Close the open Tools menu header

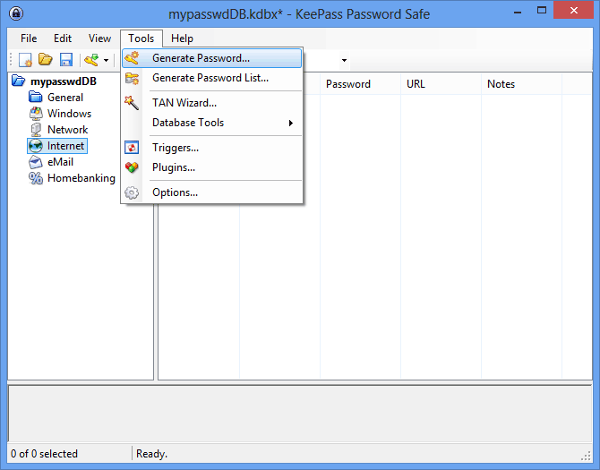(x=141, y=38)
